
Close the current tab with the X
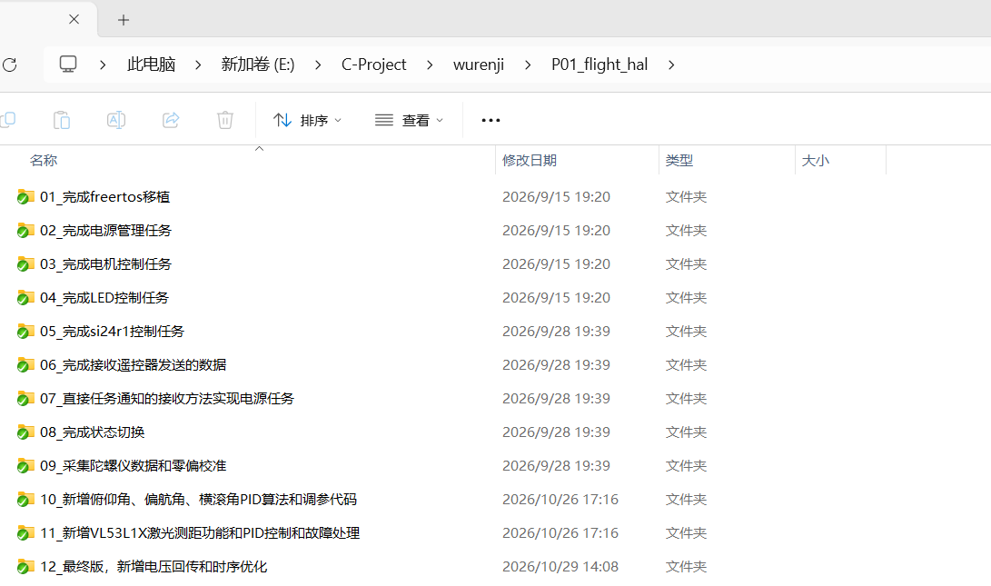[x=74, y=20]
